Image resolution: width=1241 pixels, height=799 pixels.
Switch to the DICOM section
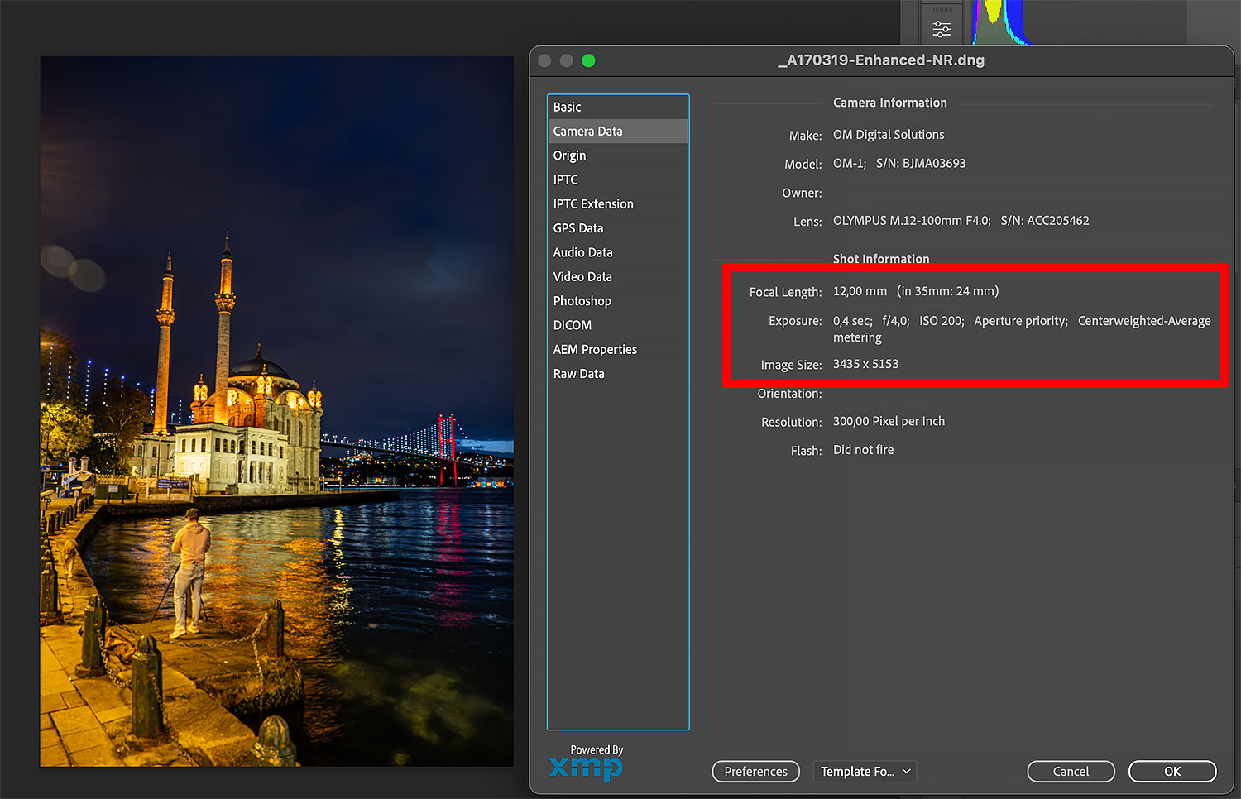tap(573, 325)
